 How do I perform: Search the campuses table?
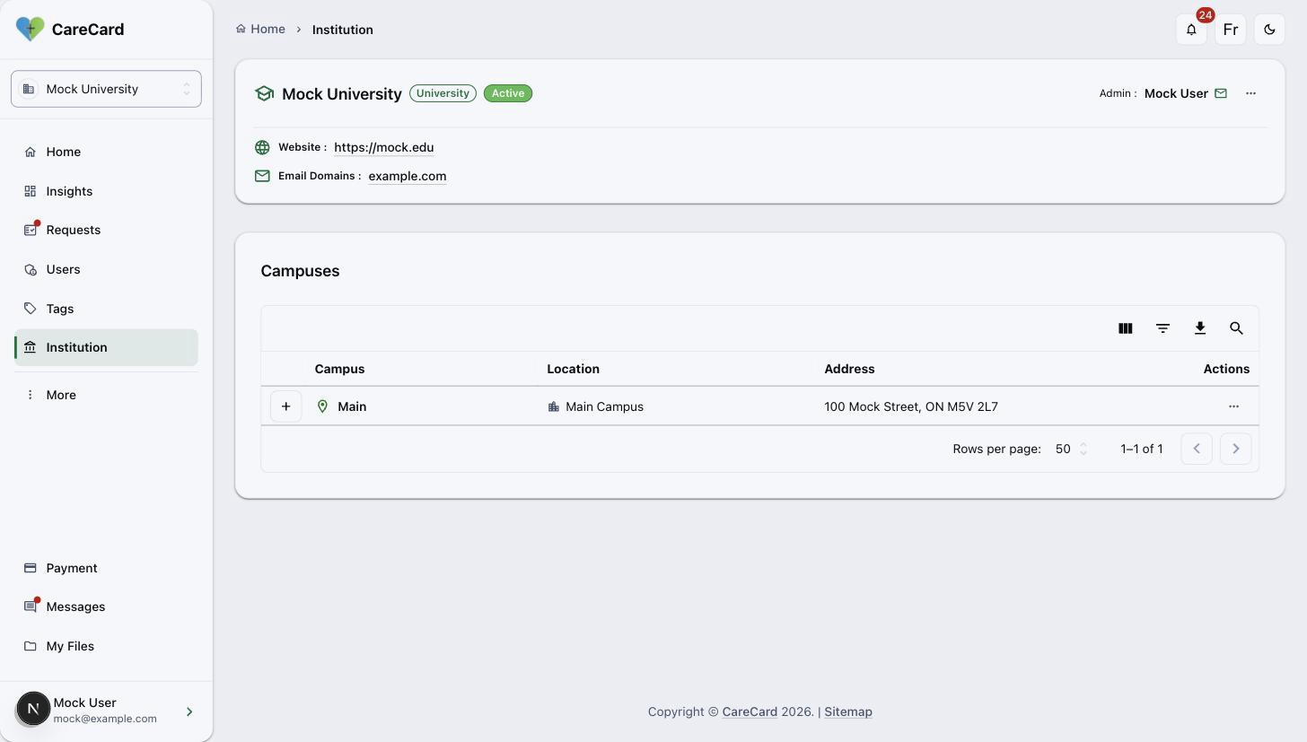1236,328
